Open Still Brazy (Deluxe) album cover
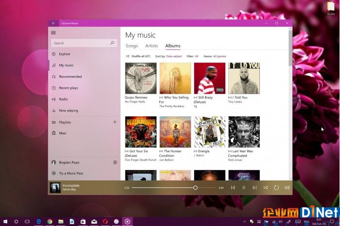This screenshot has width=340, height=226. pos(210,78)
